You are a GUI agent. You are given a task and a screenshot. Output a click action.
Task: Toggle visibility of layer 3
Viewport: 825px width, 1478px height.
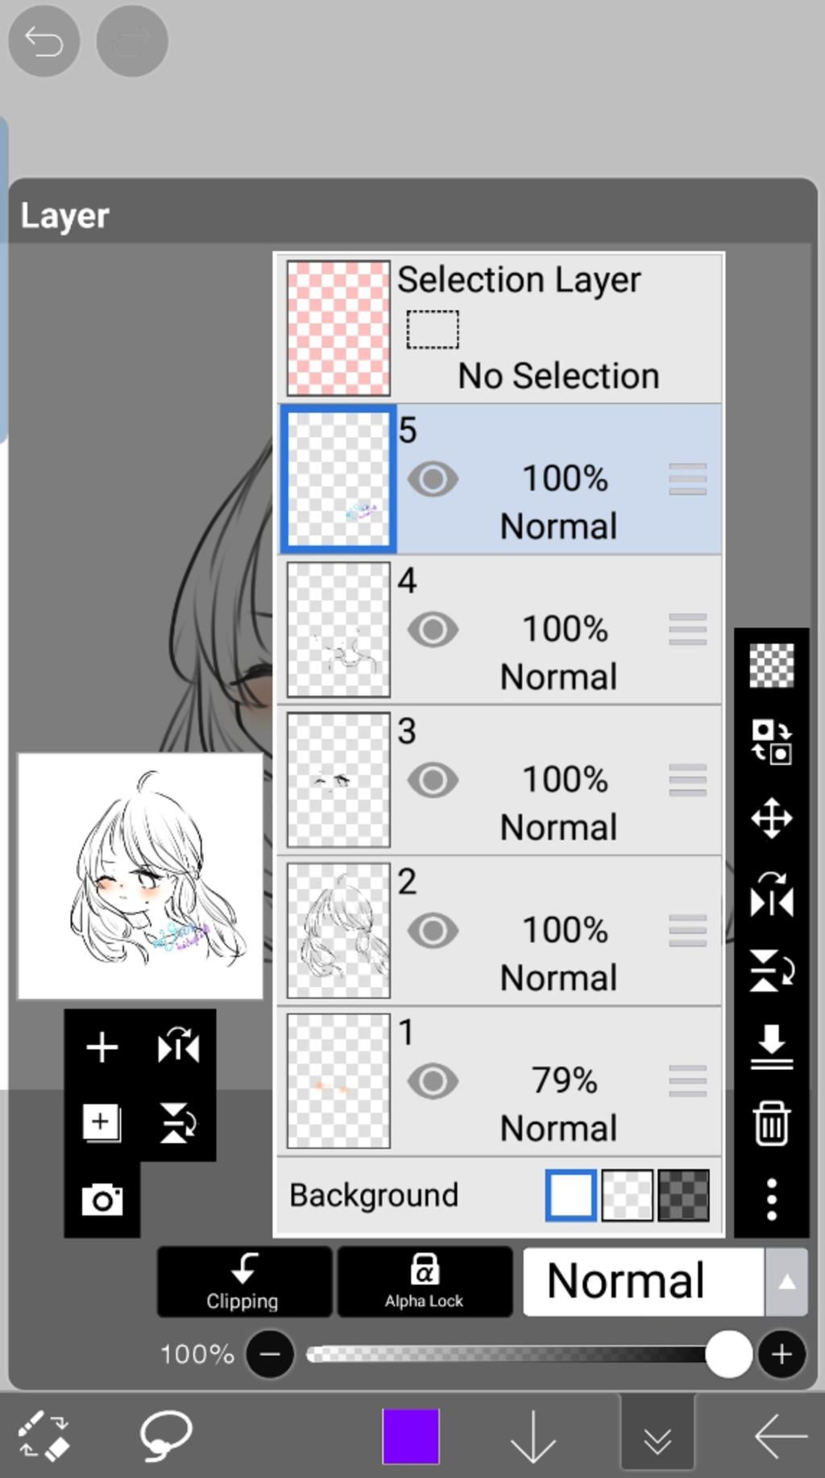433,781
